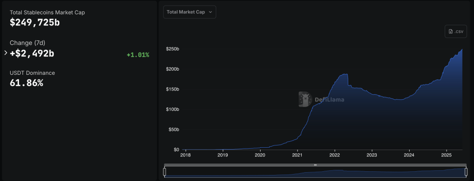
Task: Click the $200b y-axis label
Action: click(173, 69)
